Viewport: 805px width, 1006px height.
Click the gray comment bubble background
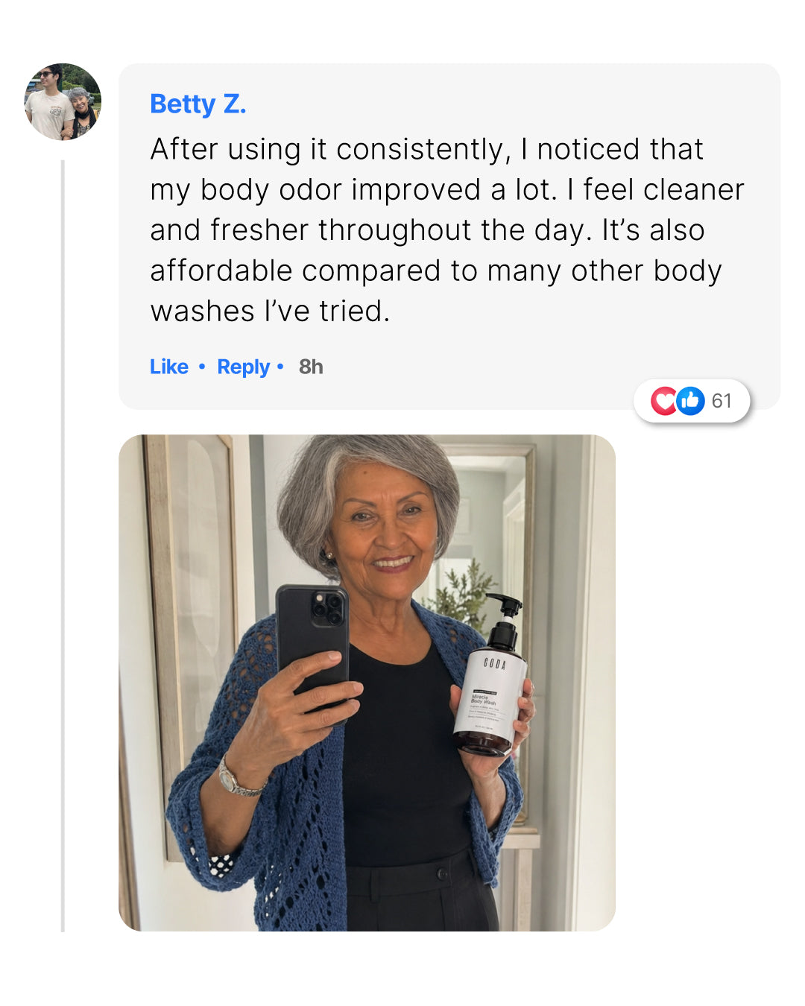click(449, 236)
